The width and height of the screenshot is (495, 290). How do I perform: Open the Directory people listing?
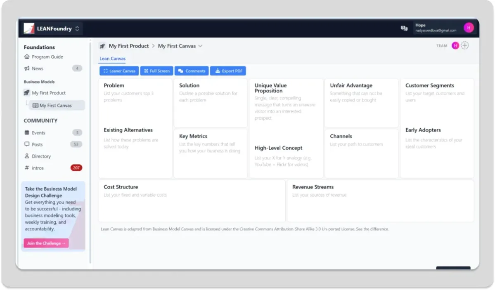pyautogui.click(x=41, y=156)
